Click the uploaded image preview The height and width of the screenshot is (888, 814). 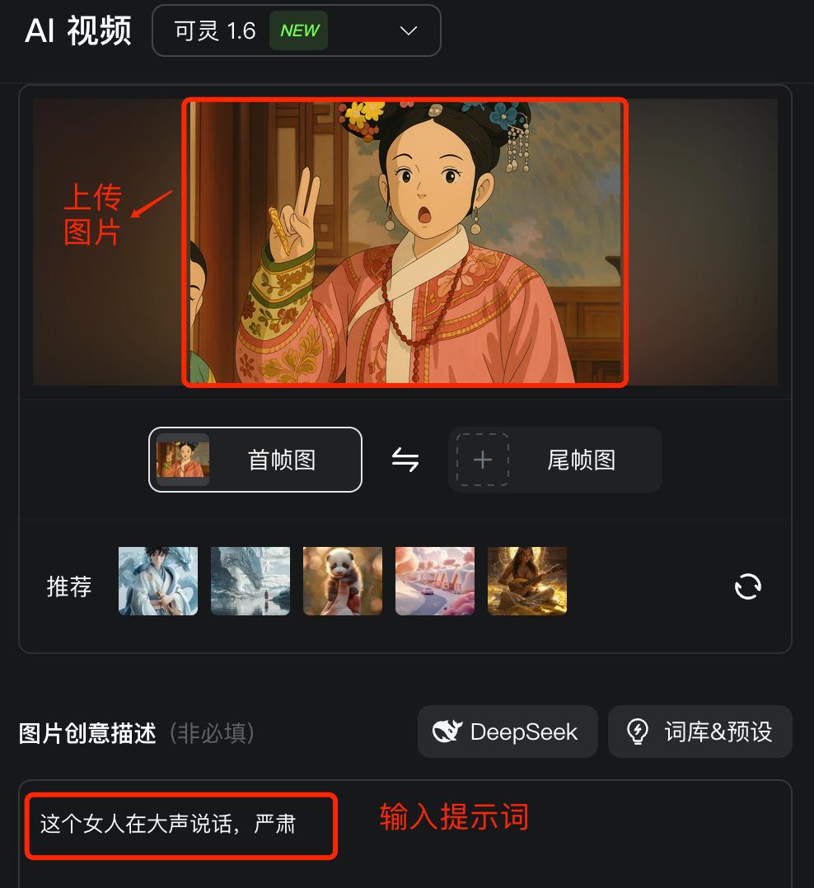point(405,242)
